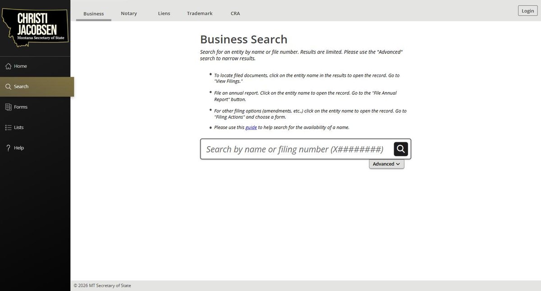Click the Lists bullet icon in sidebar
Image resolution: width=541 pixels, height=291 pixels.
tap(8, 127)
